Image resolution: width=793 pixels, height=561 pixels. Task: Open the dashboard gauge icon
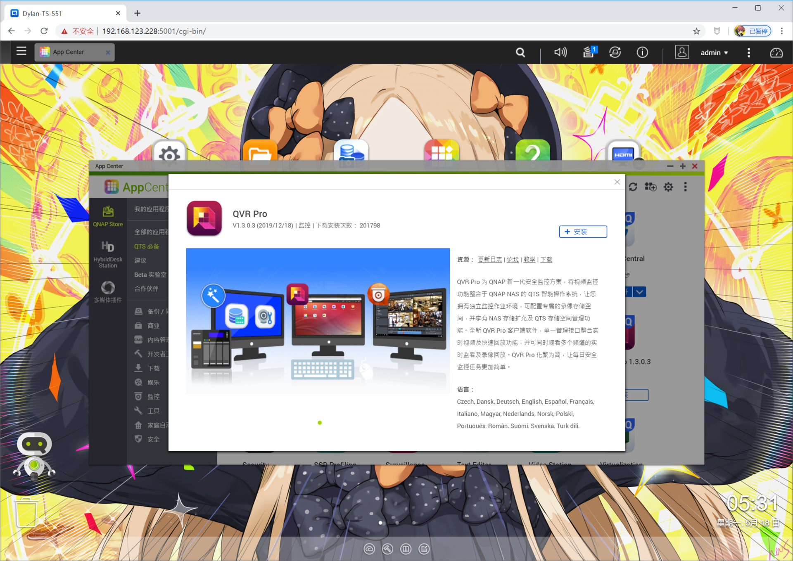[x=776, y=53]
